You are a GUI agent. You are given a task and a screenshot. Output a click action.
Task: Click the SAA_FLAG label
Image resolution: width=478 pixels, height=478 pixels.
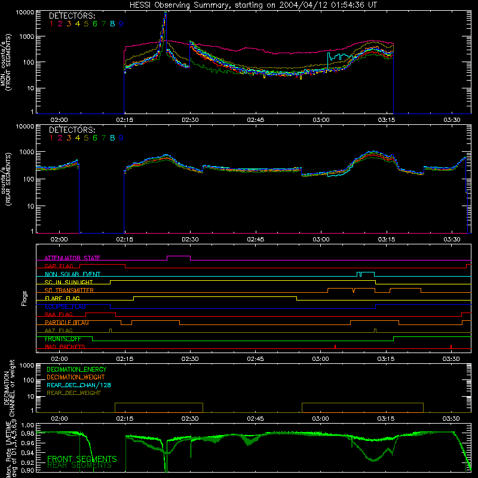(x=59, y=314)
